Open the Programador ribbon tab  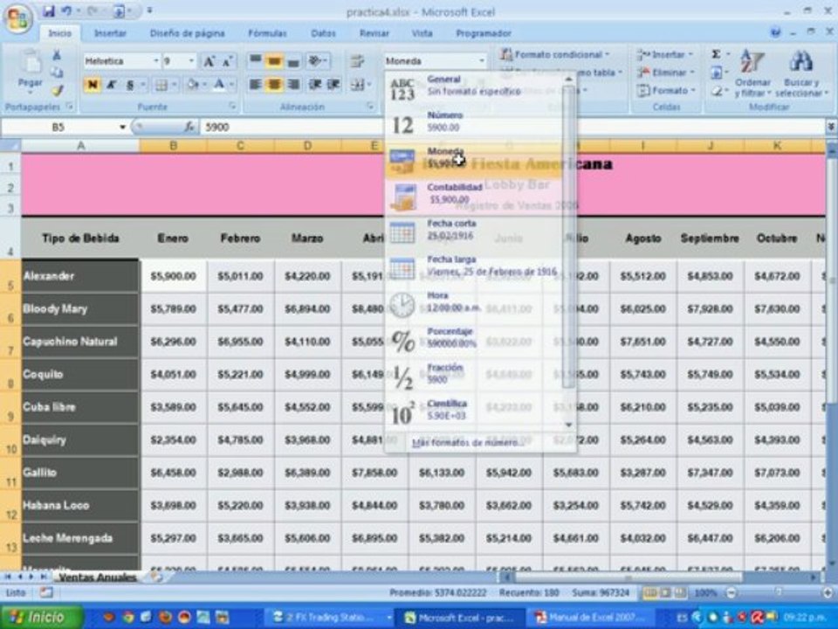[483, 33]
